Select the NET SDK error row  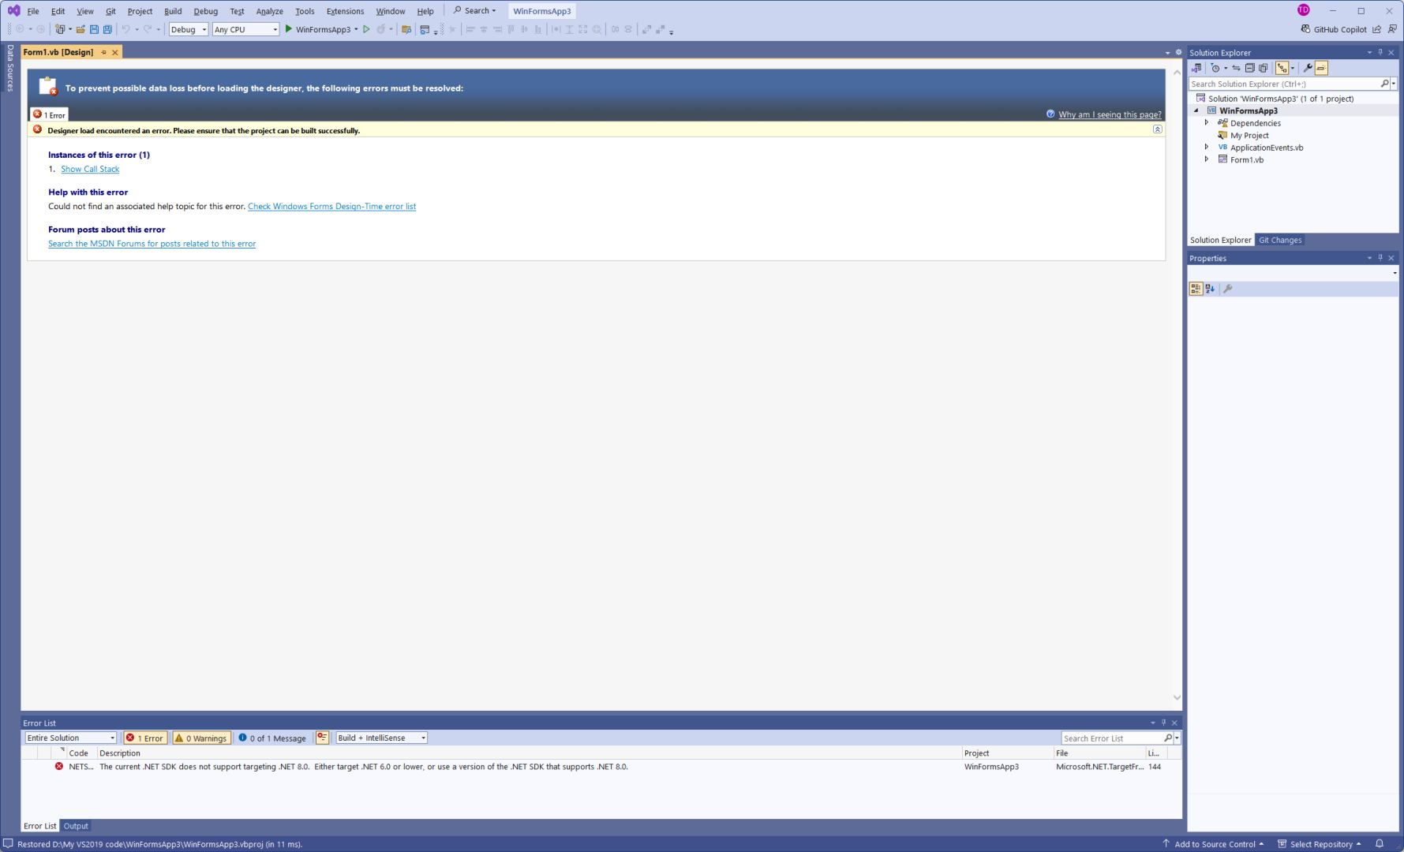(601, 766)
